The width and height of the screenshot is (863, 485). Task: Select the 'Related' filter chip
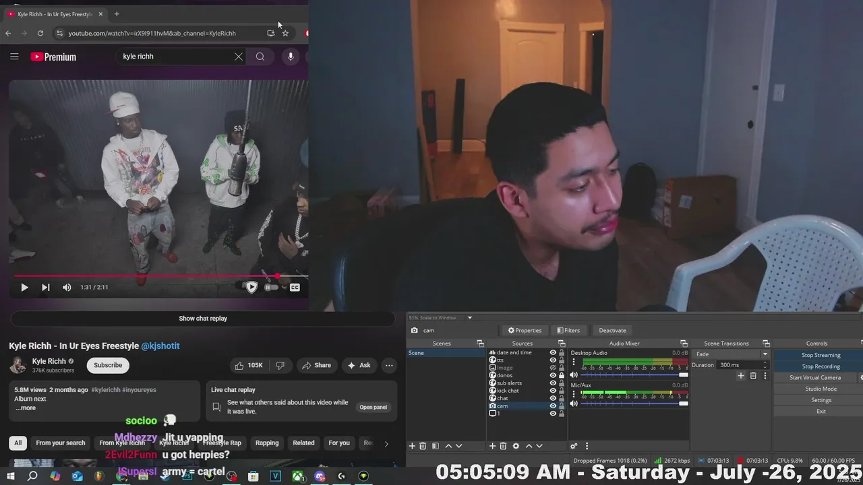click(303, 443)
